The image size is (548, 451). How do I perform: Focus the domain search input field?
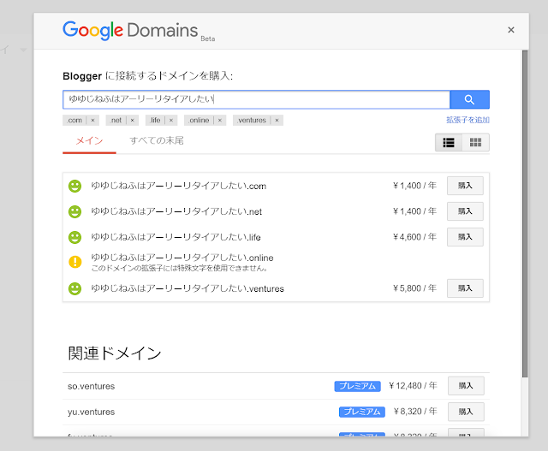click(256, 99)
